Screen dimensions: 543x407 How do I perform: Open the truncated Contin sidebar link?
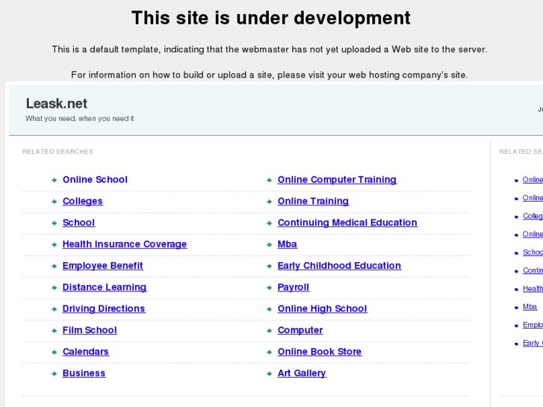coord(533,270)
